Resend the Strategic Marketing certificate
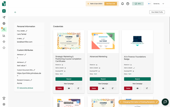Screen dimensions: 170x107 click(x=69, y=79)
